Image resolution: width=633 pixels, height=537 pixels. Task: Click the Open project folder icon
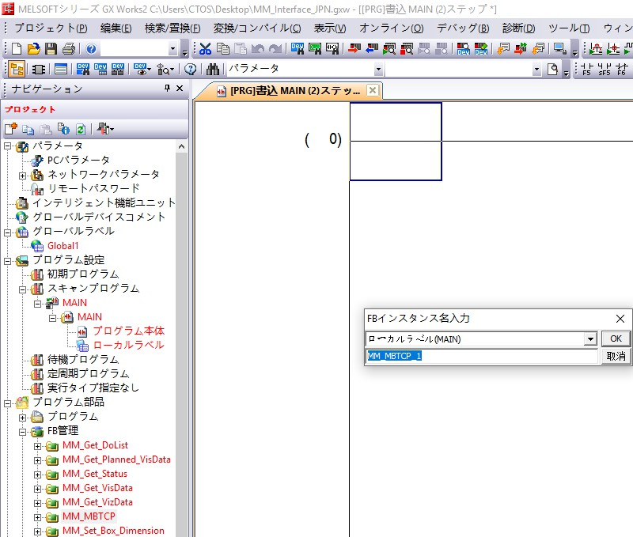point(33,49)
